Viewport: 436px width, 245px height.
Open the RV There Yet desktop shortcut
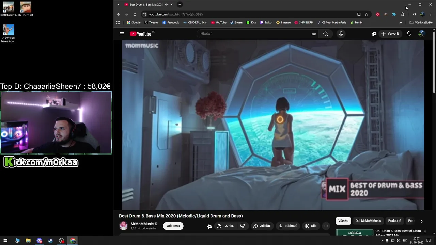click(x=26, y=9)
